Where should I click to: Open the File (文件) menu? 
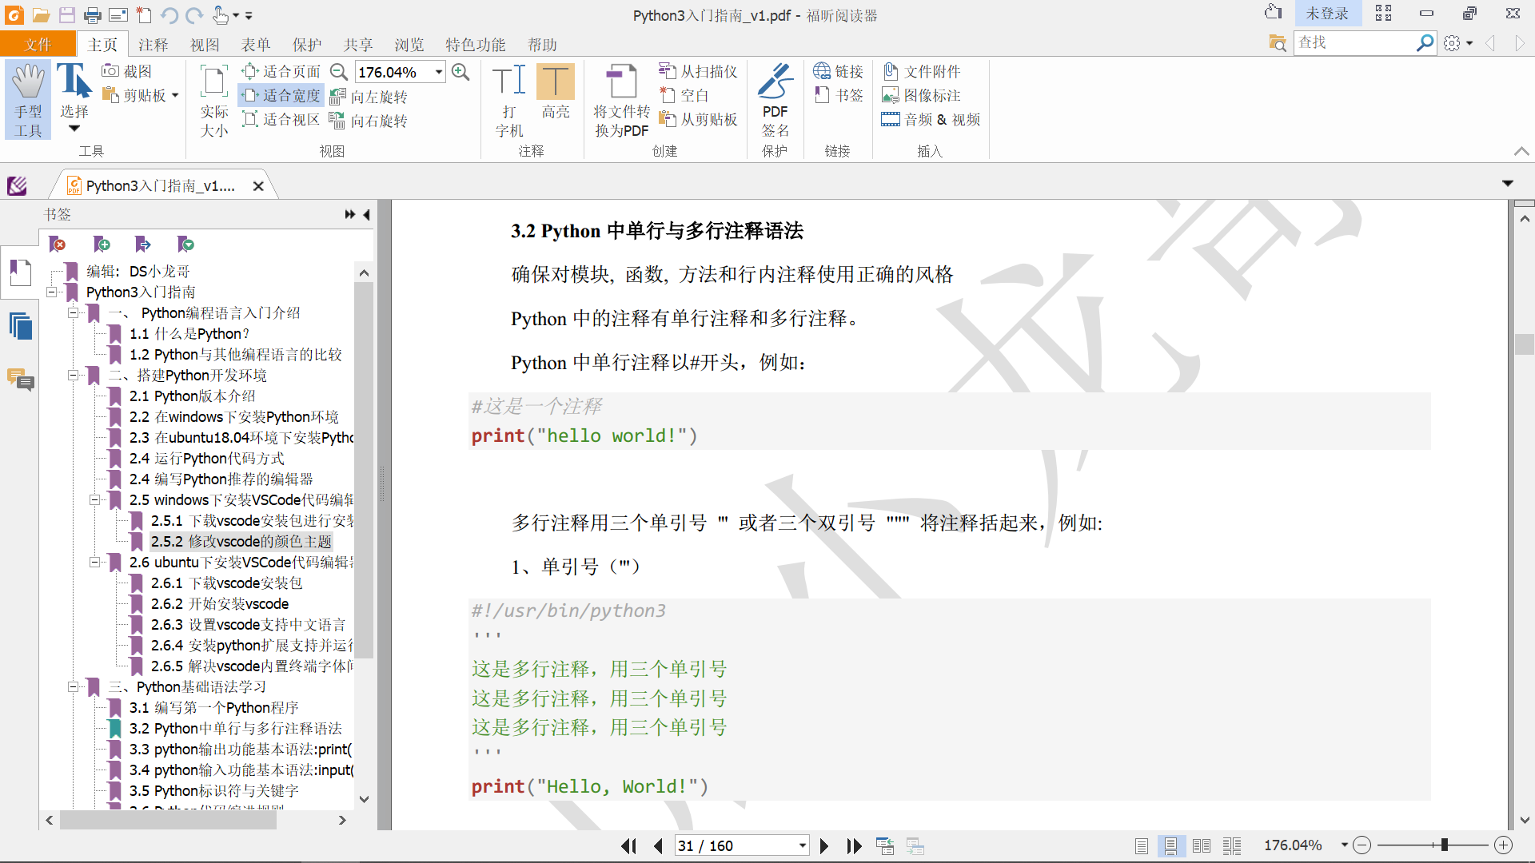pyautogui.click(x=38, y=45)
